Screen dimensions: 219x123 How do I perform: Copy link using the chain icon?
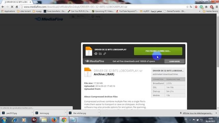(105, 54)
